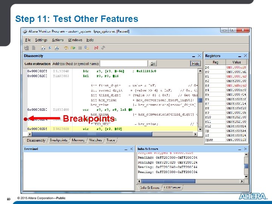This screenshot has width=272, height=204.
Task: Open the Windows menu
Action: pyautogui.click(x=75, y=40)
